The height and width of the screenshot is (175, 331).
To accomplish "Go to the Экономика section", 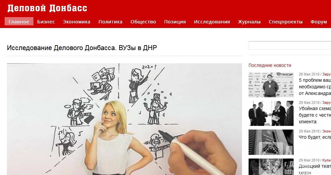I will click(x=77, y=22).
